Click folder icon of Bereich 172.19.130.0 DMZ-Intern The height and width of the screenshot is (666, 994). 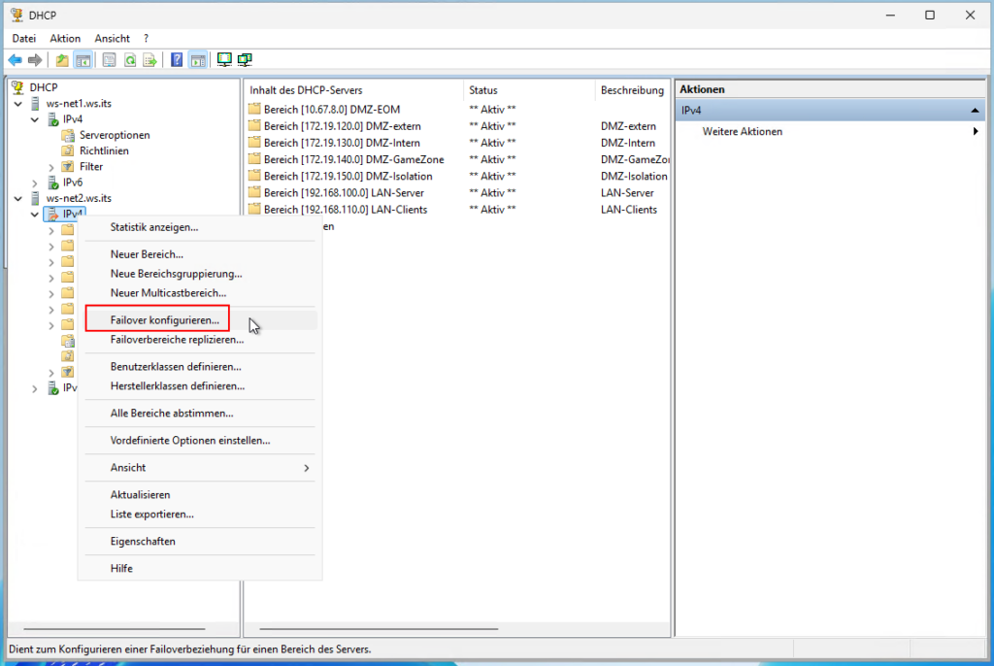click(x=255, y=143)
